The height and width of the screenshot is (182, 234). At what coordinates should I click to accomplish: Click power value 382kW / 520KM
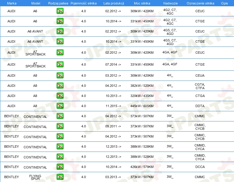click(142, 86)
